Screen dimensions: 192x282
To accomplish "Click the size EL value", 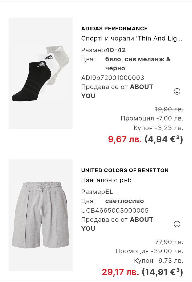I will [x=109, y=192].
